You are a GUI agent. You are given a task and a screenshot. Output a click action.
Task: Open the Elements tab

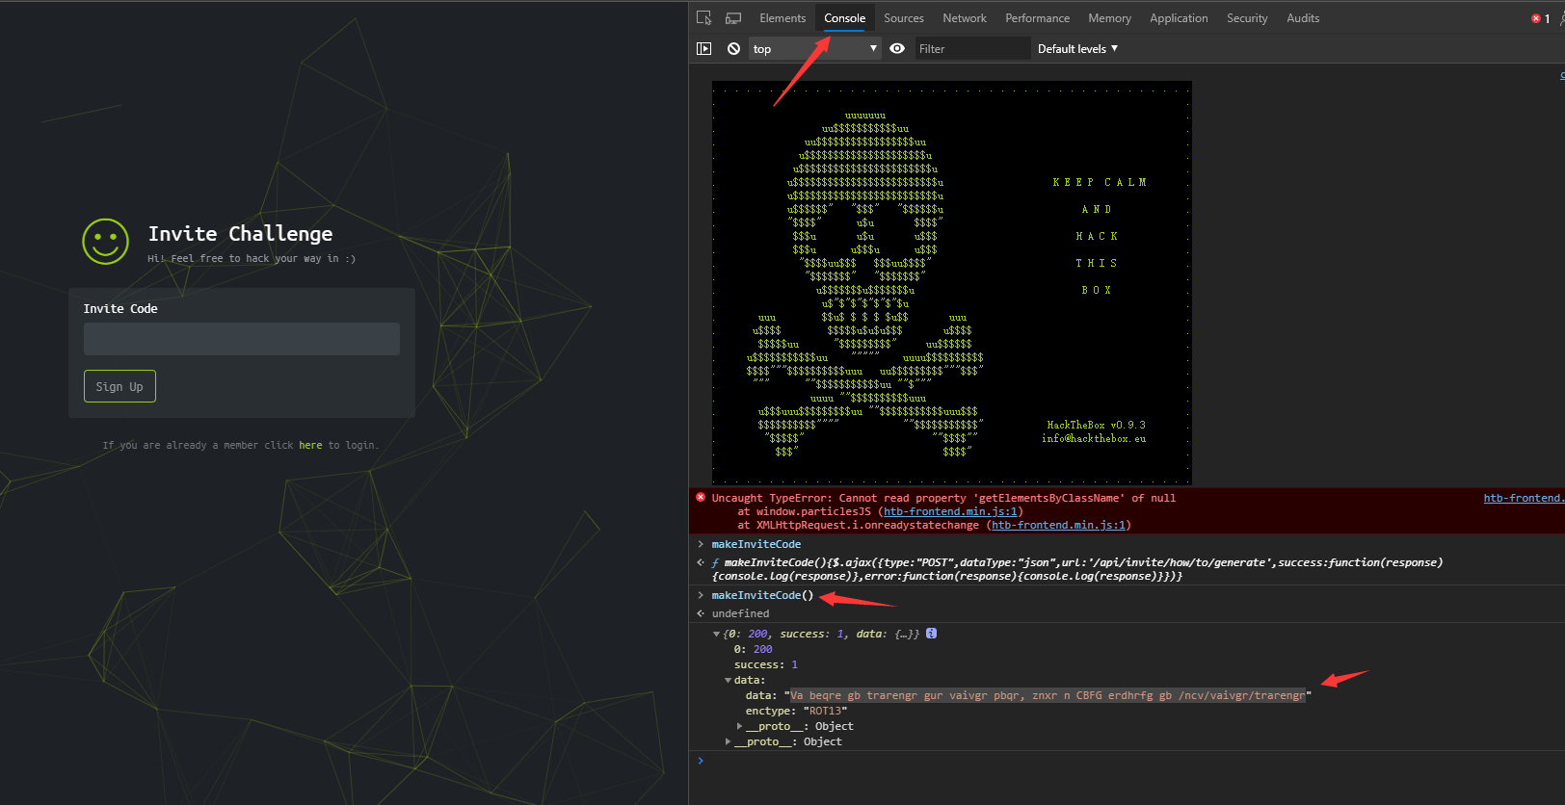point(782,18)
